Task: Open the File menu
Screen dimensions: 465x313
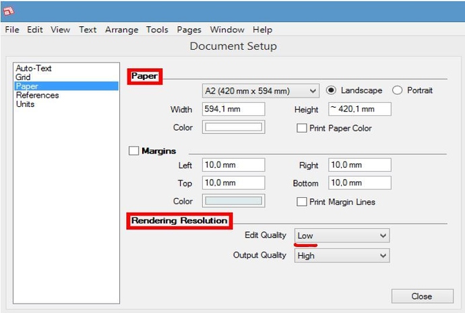Action: (x=12, y=30)
